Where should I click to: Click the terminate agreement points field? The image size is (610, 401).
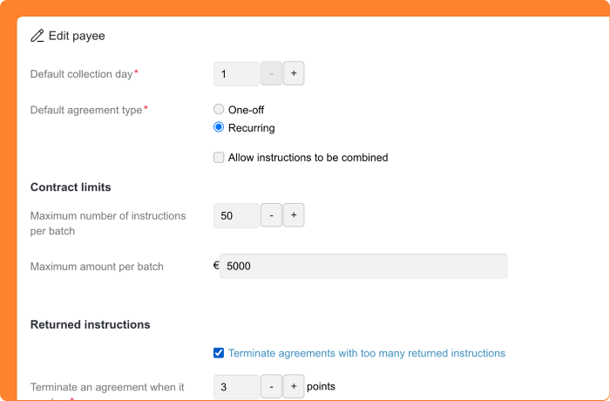[x=236, y=386]
